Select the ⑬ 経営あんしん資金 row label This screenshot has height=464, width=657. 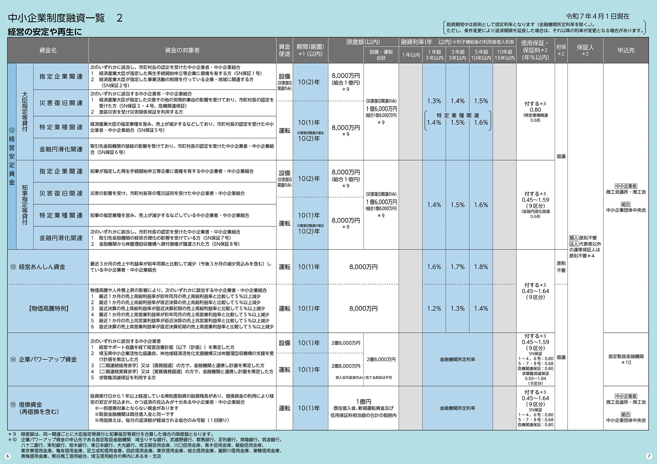tap(38, 267)
